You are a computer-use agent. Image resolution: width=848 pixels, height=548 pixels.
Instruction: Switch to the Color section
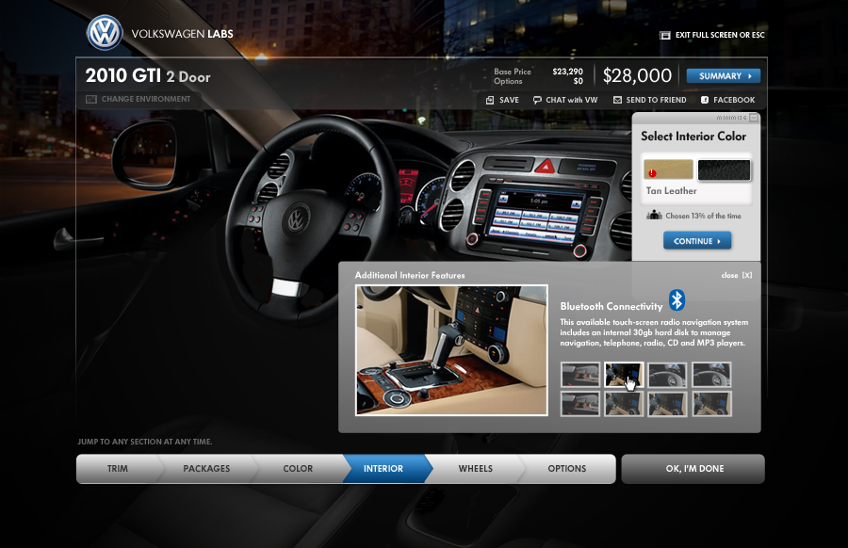298,469
